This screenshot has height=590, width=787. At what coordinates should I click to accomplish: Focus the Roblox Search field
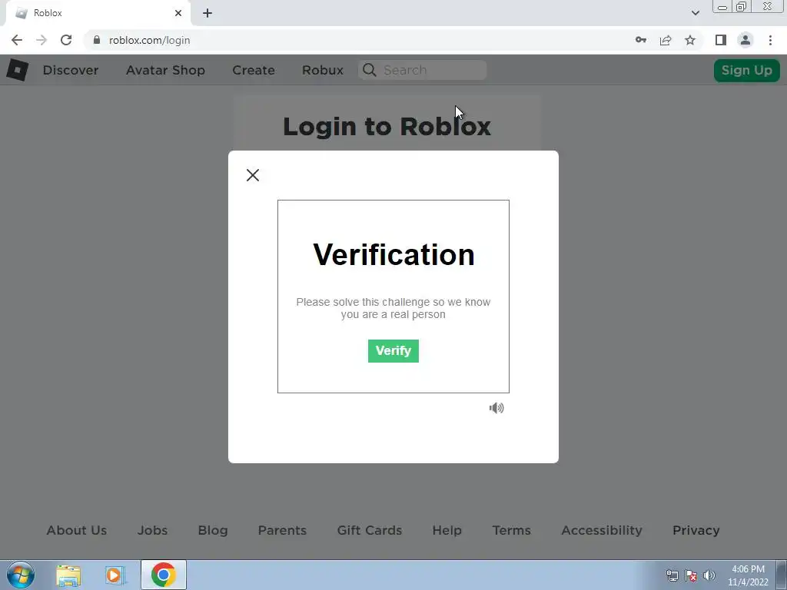[x=422, y=70]
